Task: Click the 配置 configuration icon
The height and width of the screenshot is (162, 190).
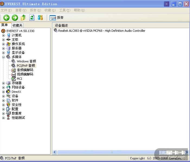Action: (x=8, y=109)
